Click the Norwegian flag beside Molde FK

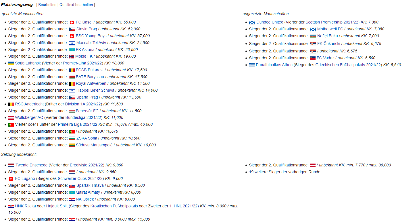tap(72, 56)
